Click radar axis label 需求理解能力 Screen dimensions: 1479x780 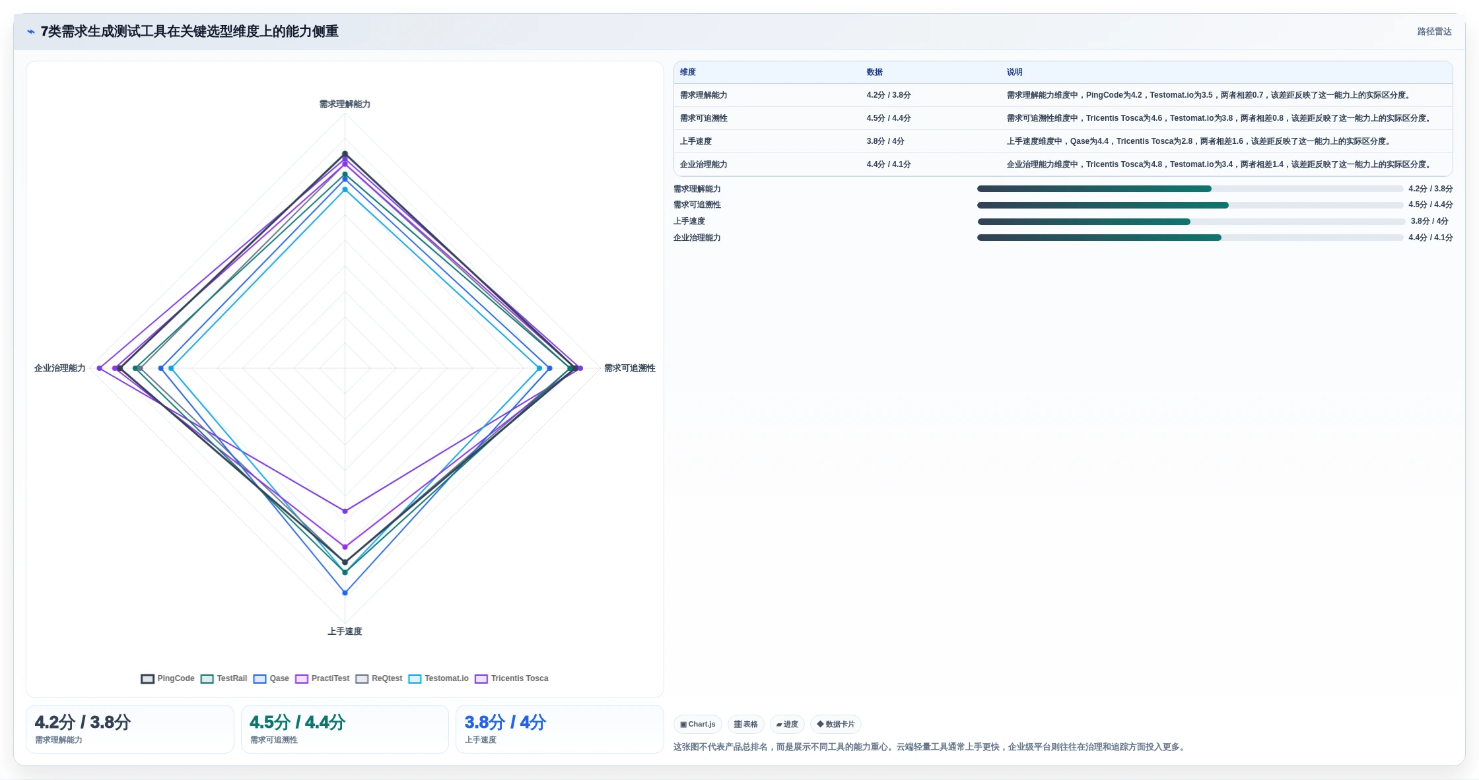[345, 104]
